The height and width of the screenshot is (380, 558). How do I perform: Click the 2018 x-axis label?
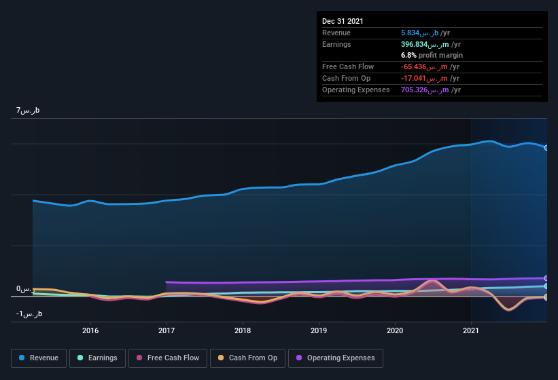243,330
